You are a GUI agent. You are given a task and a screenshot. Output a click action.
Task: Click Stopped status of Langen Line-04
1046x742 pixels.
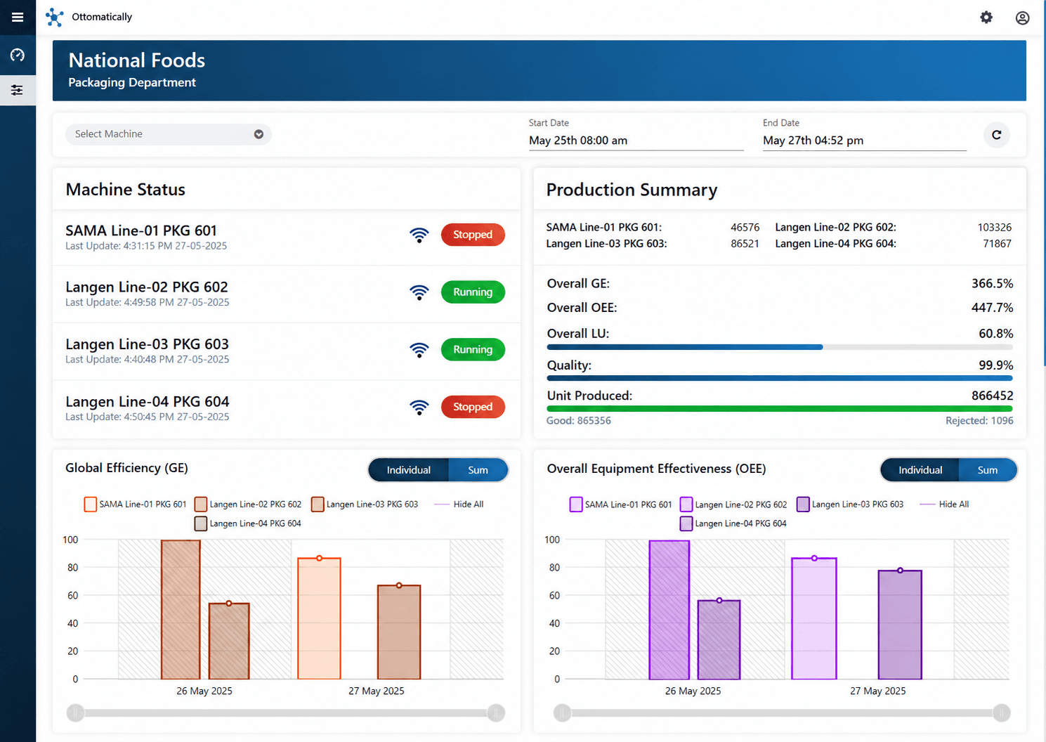click(x=473, y=407)
